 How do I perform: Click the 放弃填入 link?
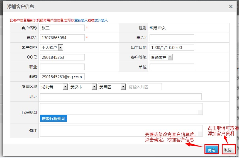[101, 20]
